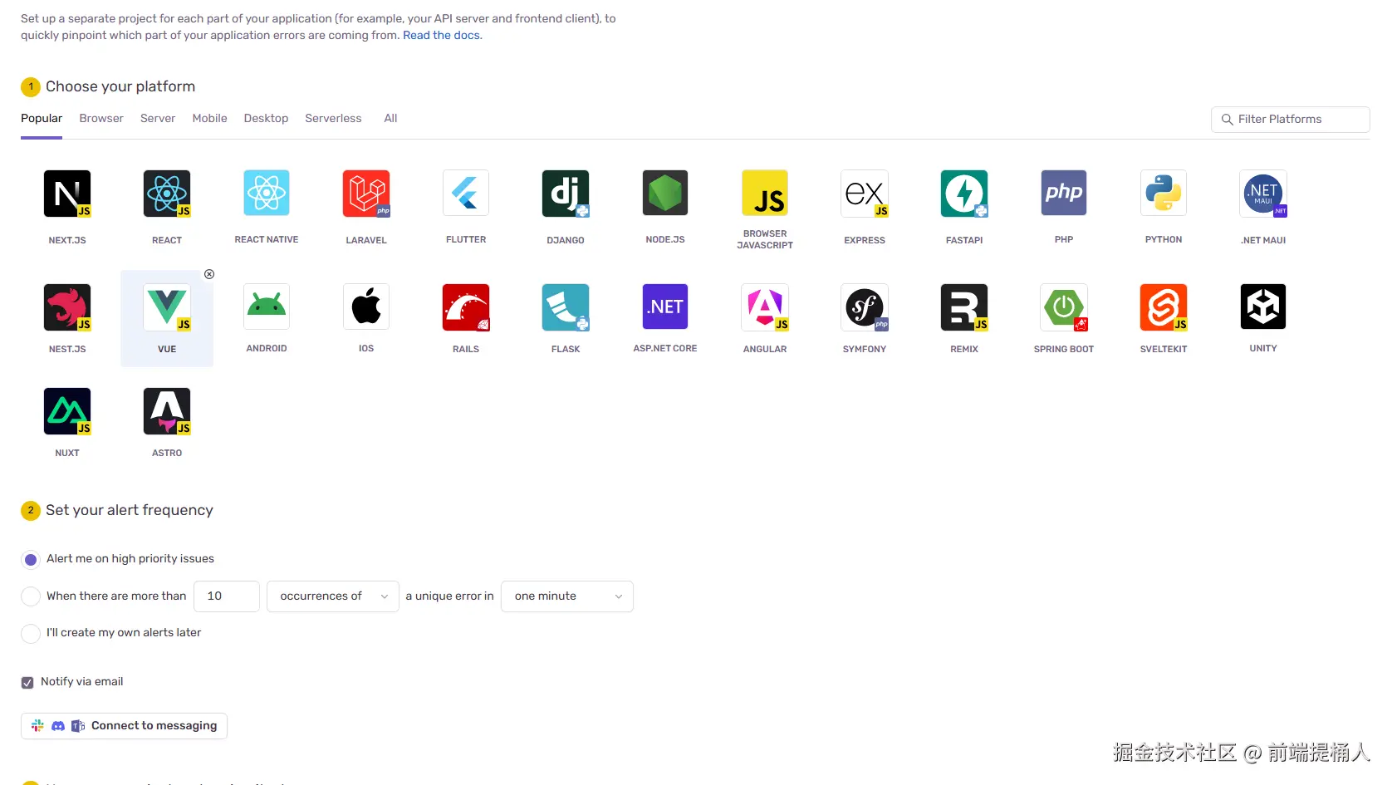Select Spring Boot platform
The image size is (1392, 785).
tap(1063, 307)
